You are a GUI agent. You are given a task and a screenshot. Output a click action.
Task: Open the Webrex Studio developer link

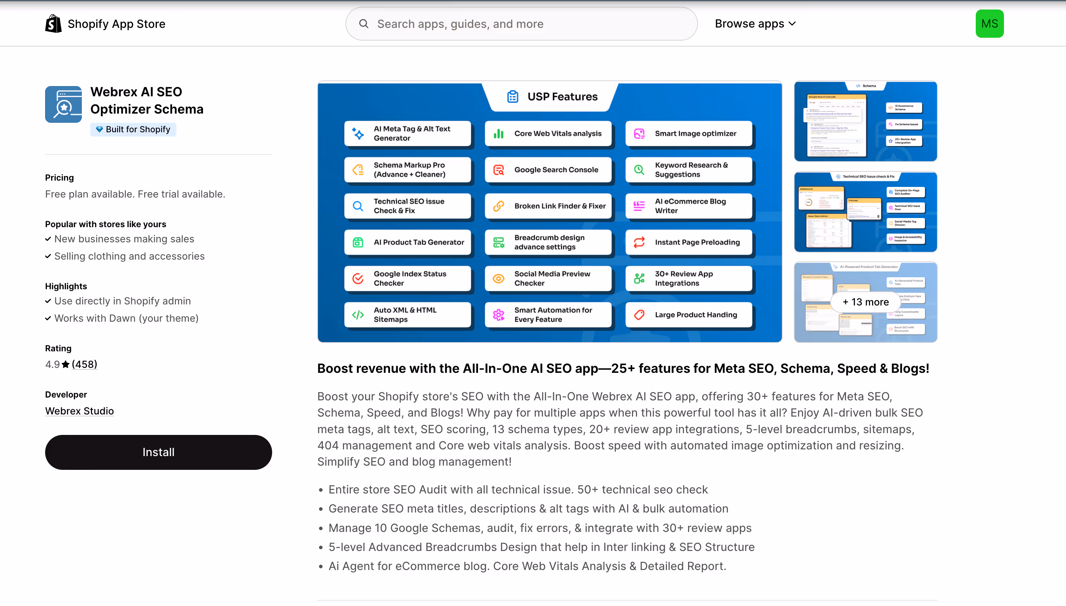79,411
